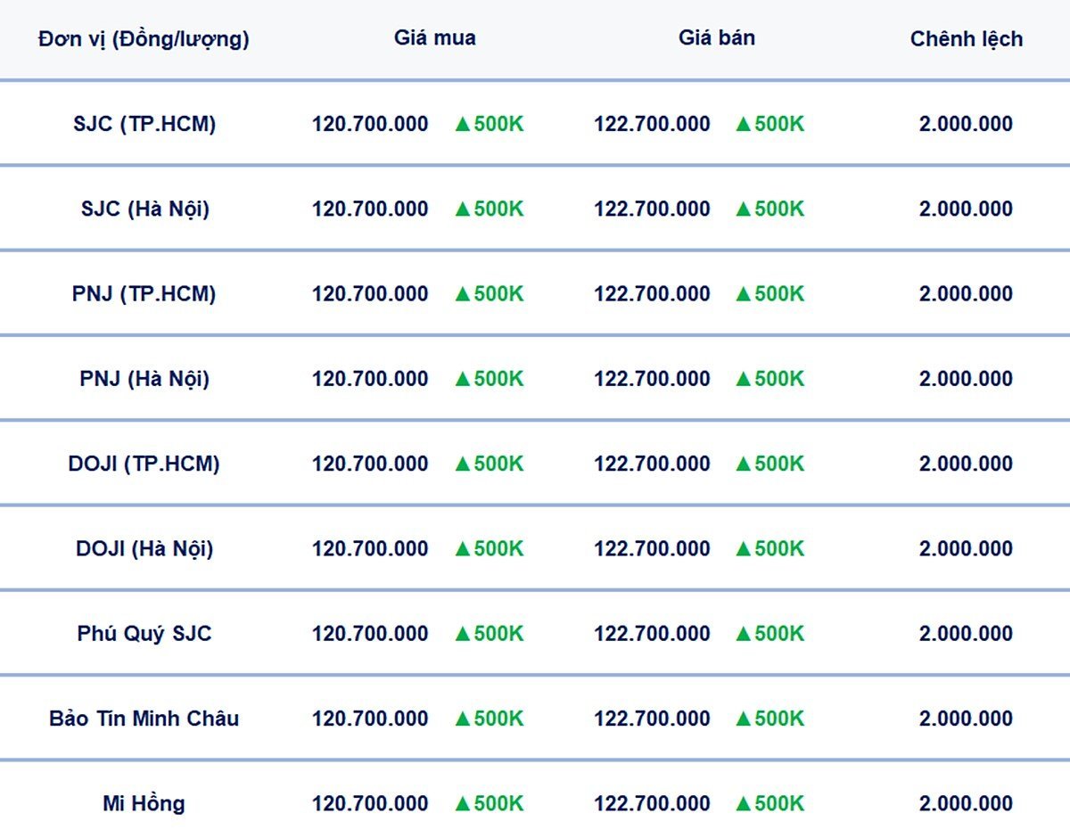Click the Bảo Tín Minh Châu sell price
This screenshot has height=838, width=1070.
tap(653, 719)
